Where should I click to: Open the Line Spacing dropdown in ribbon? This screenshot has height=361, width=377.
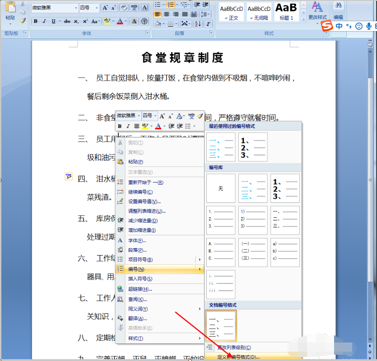(x=205, y=14)
